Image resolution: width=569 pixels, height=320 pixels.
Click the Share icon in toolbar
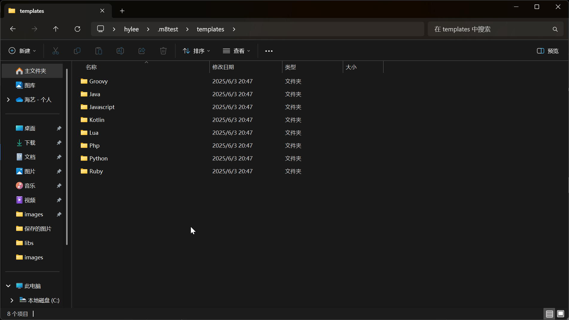click(x=142, y=51)
